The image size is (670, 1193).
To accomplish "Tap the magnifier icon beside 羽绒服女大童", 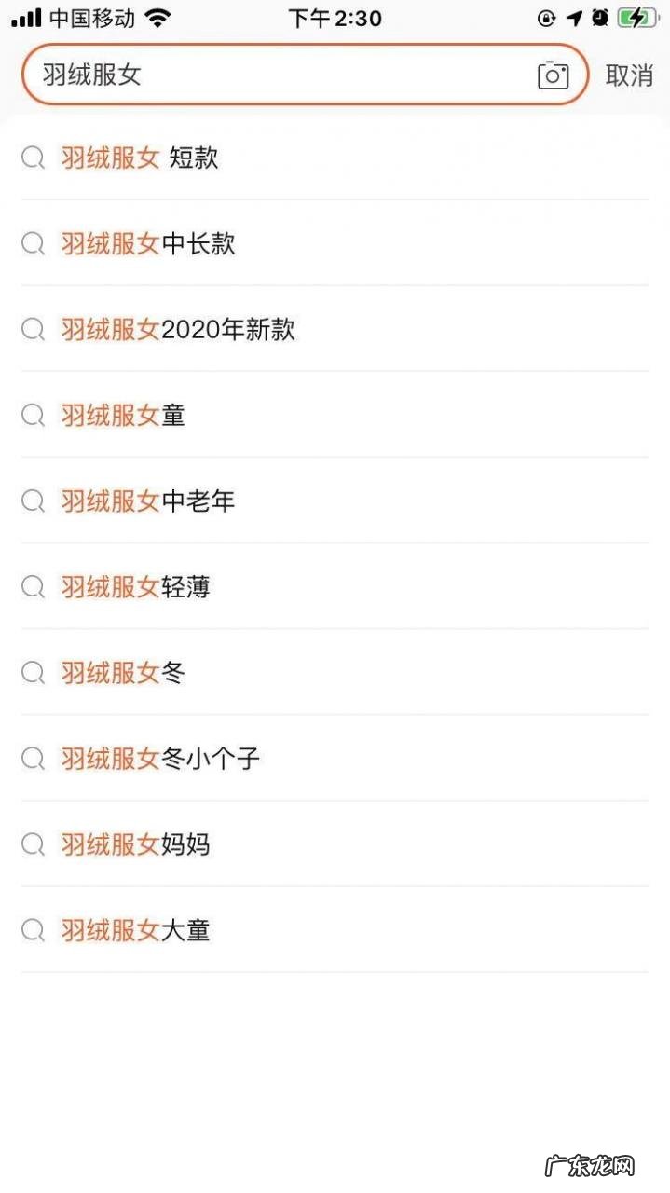I will pos(33,930).
